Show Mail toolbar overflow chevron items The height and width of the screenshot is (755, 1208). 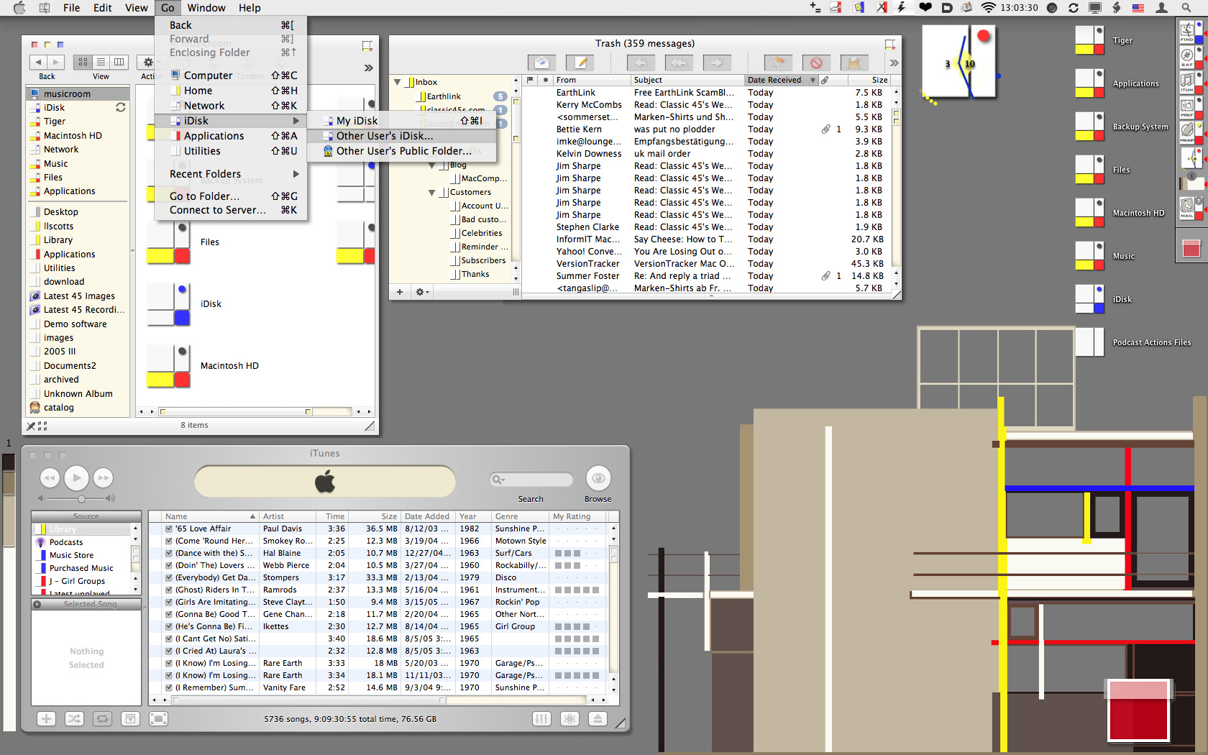point(894,63)
